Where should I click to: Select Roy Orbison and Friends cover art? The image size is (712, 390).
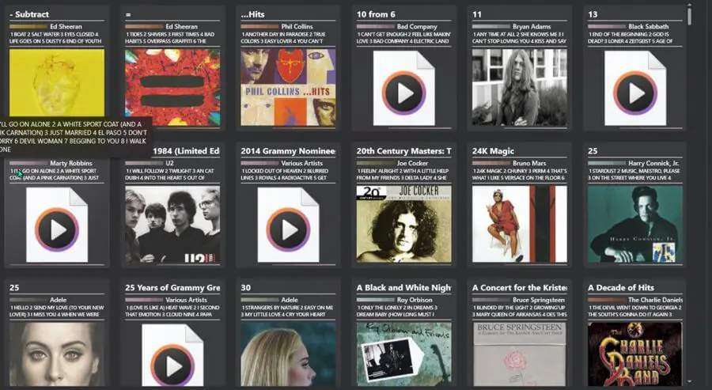(403, 354)
